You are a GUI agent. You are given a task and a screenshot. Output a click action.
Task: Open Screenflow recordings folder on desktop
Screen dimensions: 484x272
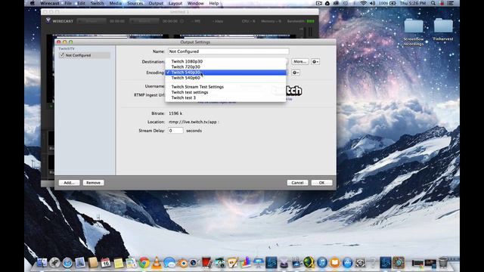[x=414, y=32]
